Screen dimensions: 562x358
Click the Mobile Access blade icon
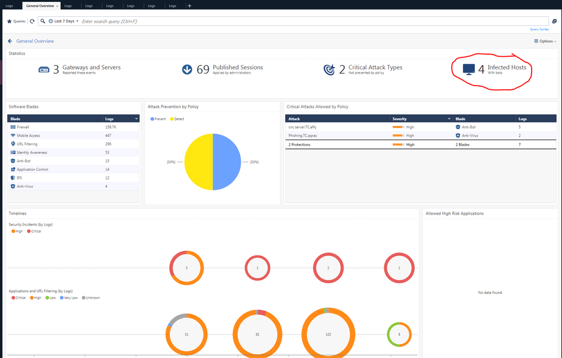pyautogui.click(x=13, y=135)
